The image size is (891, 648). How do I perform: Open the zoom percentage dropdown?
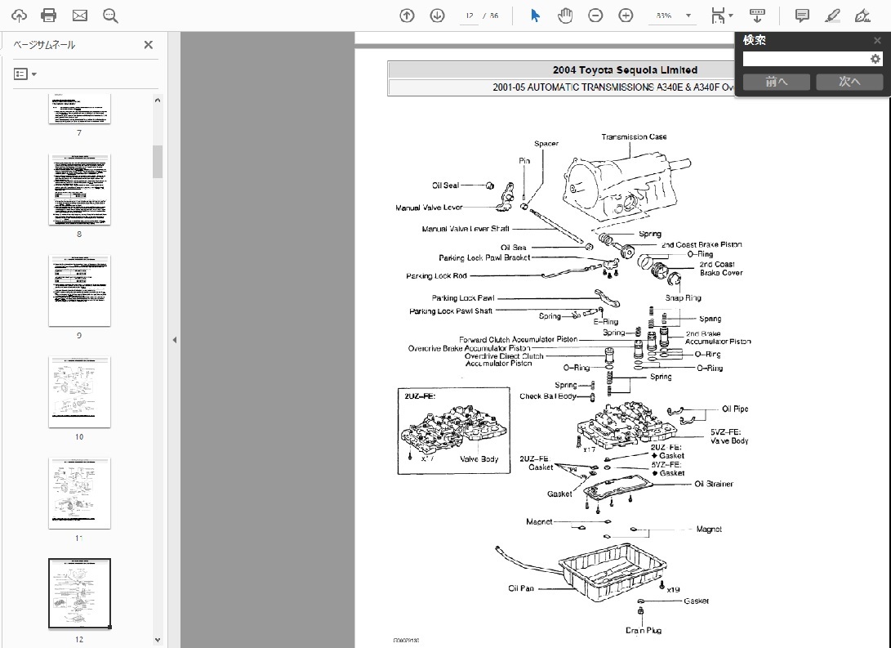pyautogui.click(x=688, y=16)
